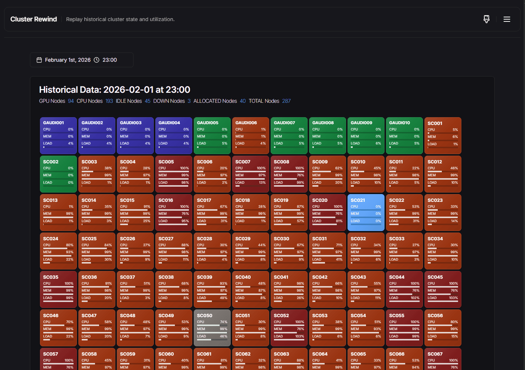The width and height of the screenshot is (525, 370).
Task: Select the light blue SC021 node tile
Action: pos(366,213)
